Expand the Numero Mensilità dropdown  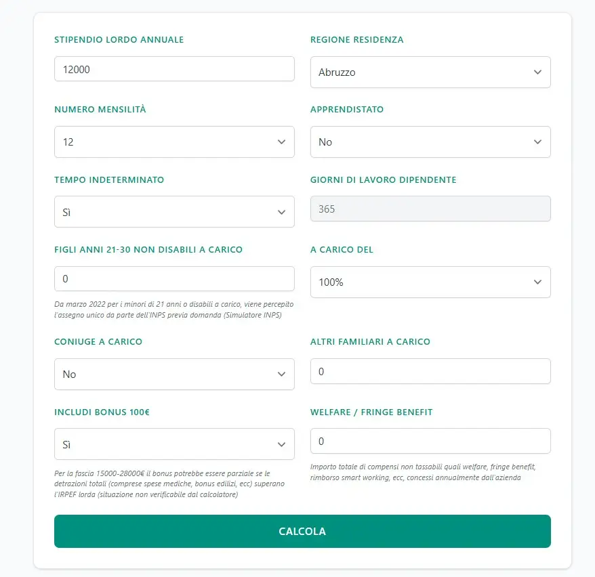click(174, 142)
